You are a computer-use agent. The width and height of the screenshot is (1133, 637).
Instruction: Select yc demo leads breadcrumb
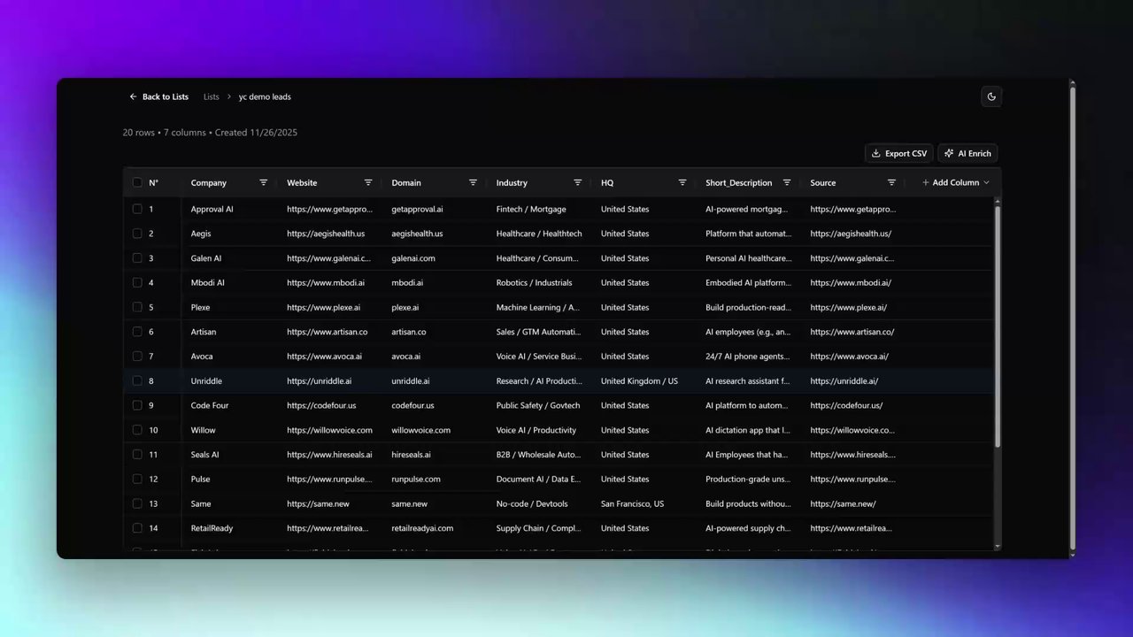tap(265, 96)
